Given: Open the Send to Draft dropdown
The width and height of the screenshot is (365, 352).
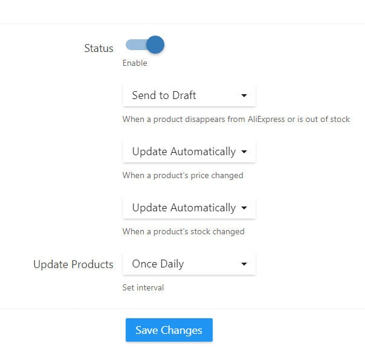Looking at the screenshot, I should [x=189, y=95].
